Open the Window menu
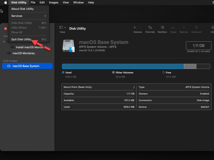 coord(78,2)
